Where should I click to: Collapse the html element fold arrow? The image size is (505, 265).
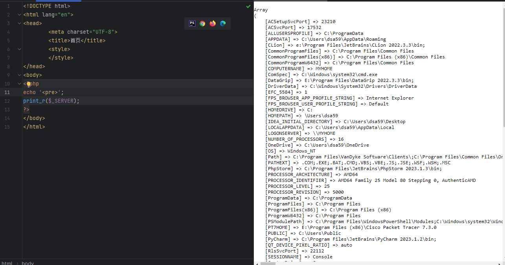(x=19, y=15)
